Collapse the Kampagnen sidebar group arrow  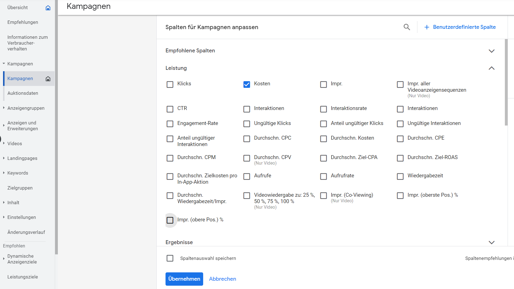pyautogui.click(x=4, y=64)
